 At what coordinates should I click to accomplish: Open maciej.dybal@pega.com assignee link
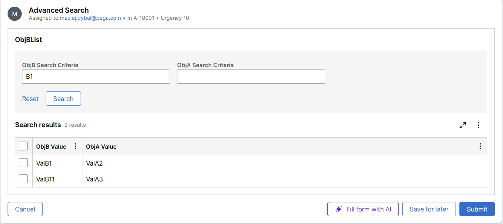pyautogui.click(x=90, y=18)
